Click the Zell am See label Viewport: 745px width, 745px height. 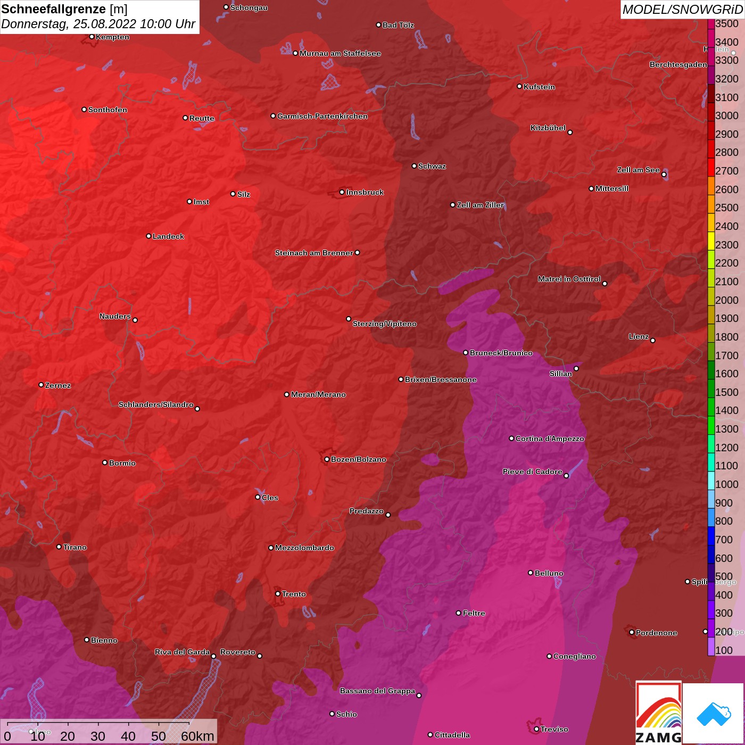click(639, 170)
